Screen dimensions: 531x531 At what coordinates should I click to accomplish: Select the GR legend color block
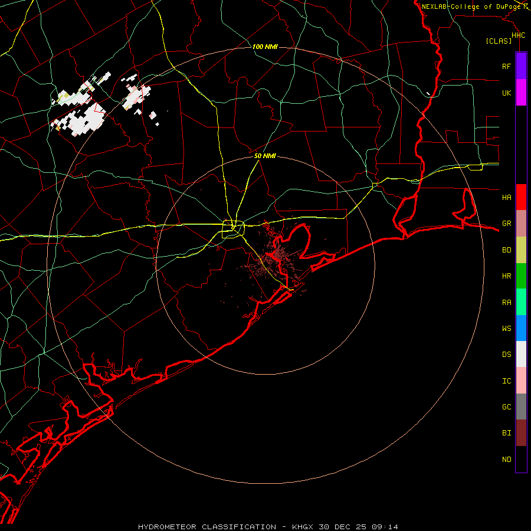pyautogui.click(x=521, y=224)
